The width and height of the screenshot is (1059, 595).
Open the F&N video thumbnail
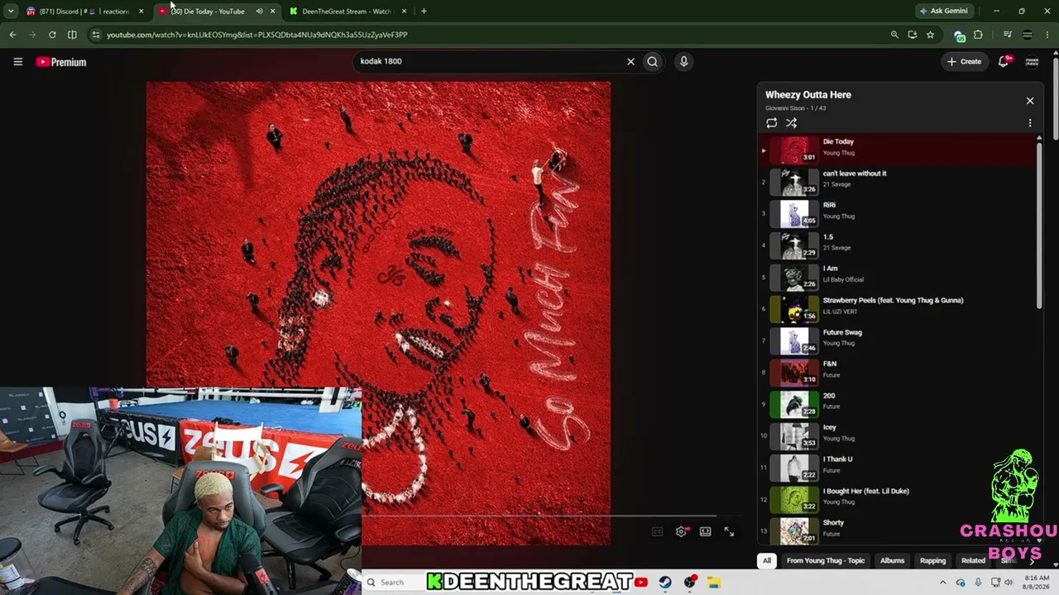coord(794,373)
